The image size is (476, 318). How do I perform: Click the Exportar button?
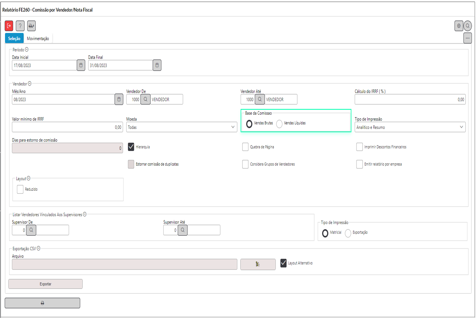click(x=45, y=284)
